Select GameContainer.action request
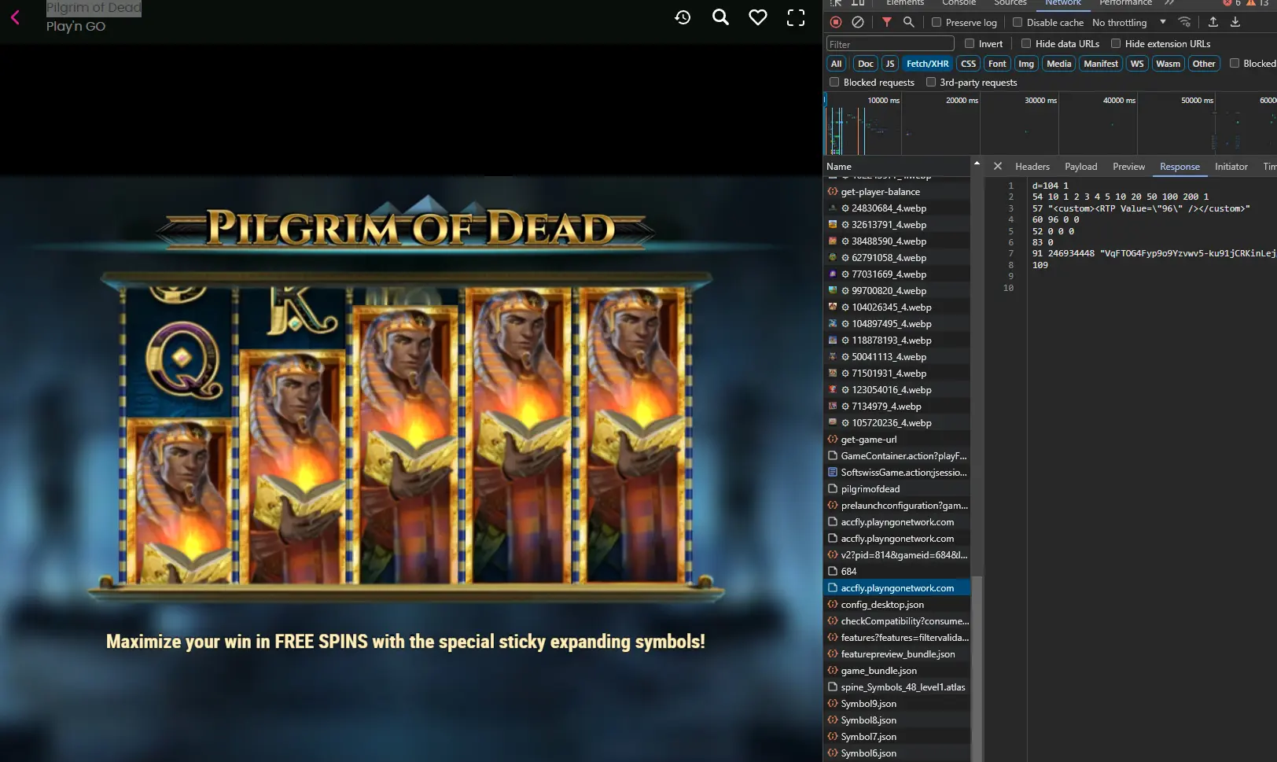 coord(896,456)
